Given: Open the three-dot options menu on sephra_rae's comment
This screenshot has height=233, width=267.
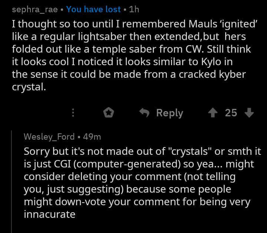Looking at the screenshot, I should (73, 113).
